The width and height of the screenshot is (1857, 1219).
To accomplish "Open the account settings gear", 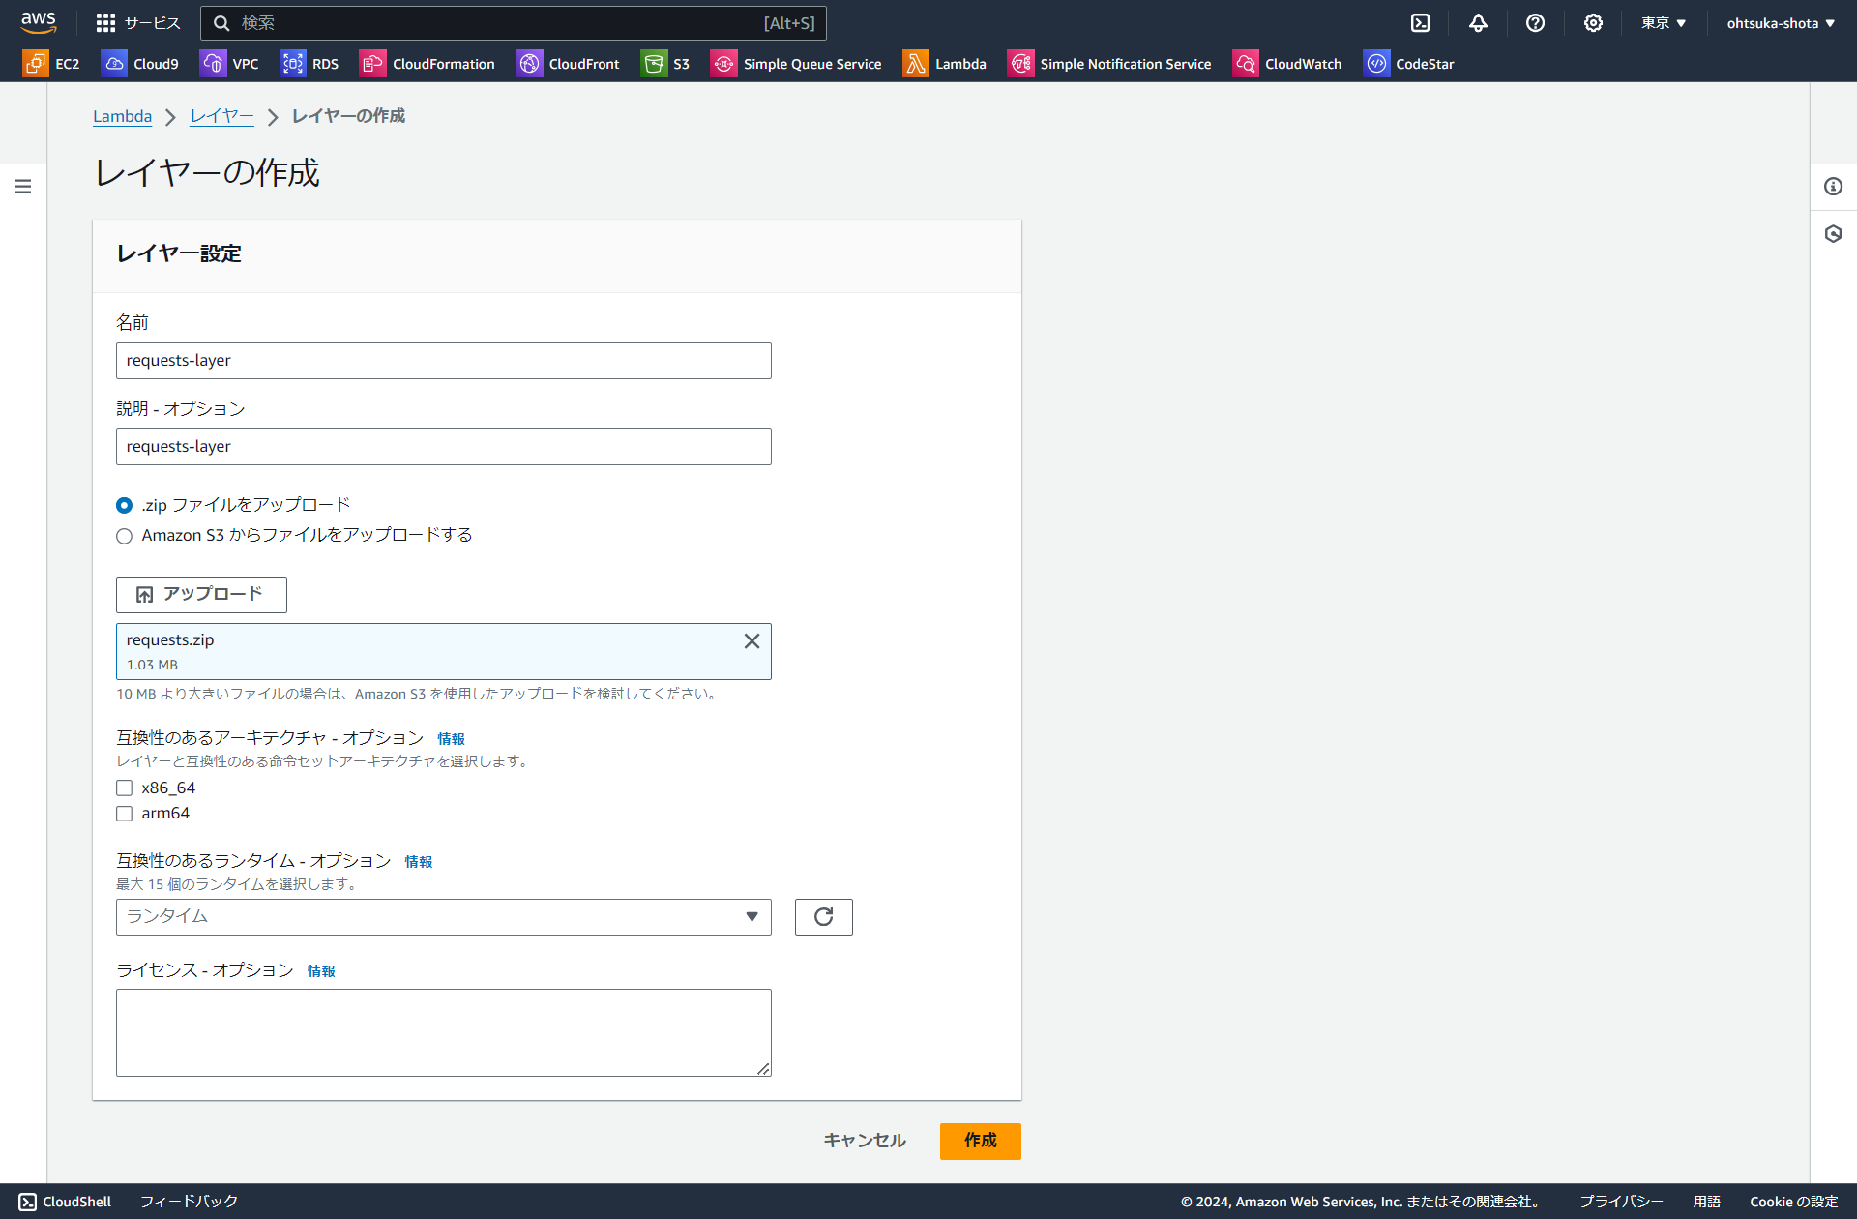I will point(1593,22).
